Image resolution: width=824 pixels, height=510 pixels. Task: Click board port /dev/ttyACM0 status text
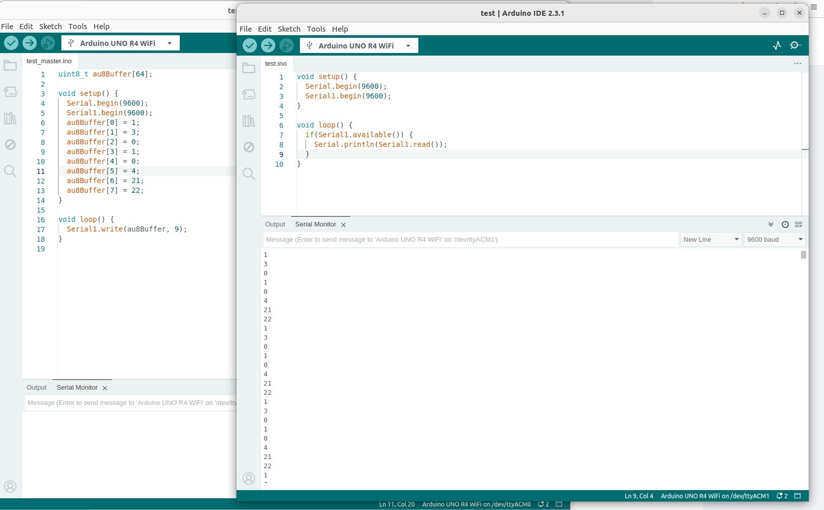[476, 504]
